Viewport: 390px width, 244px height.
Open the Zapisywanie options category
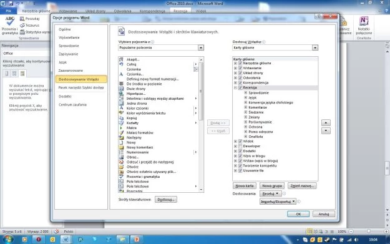tap(68, 54)
